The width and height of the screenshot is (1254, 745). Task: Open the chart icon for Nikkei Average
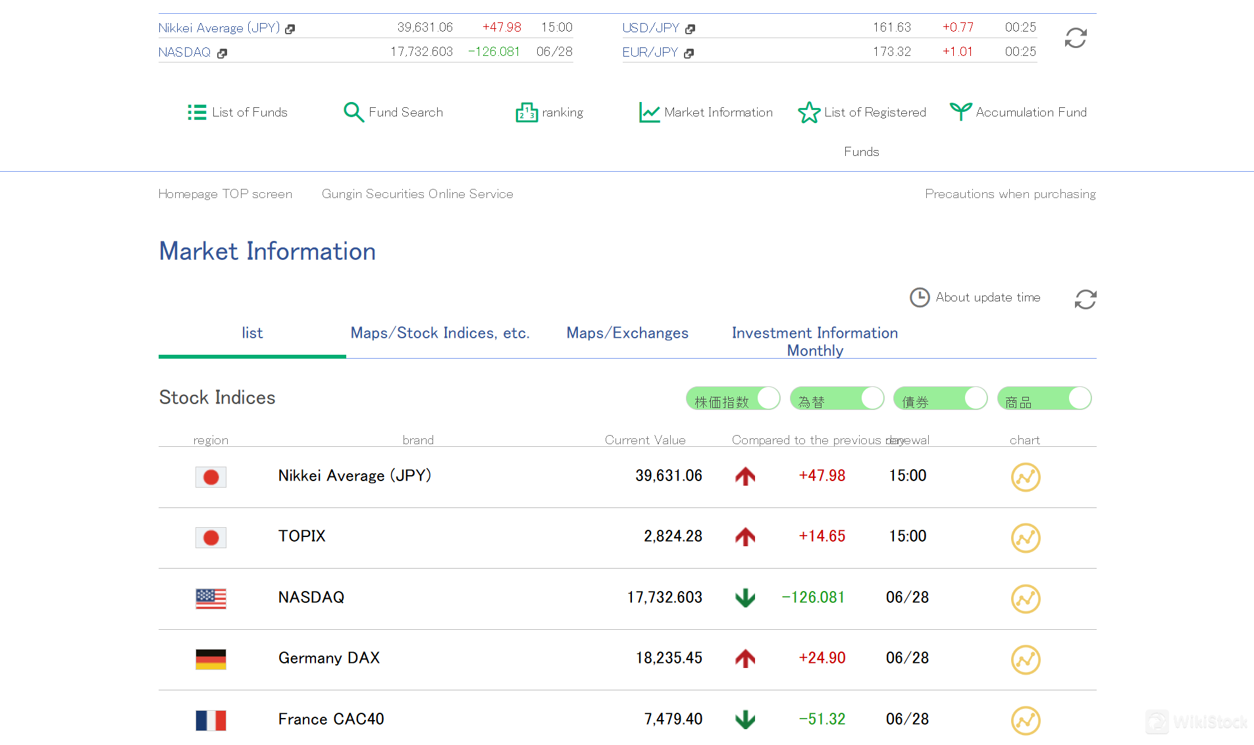pos(1025,477)
